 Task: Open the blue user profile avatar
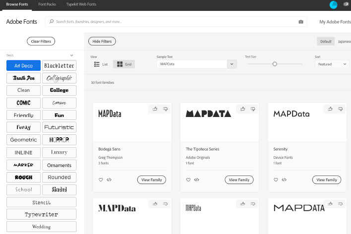333,4
